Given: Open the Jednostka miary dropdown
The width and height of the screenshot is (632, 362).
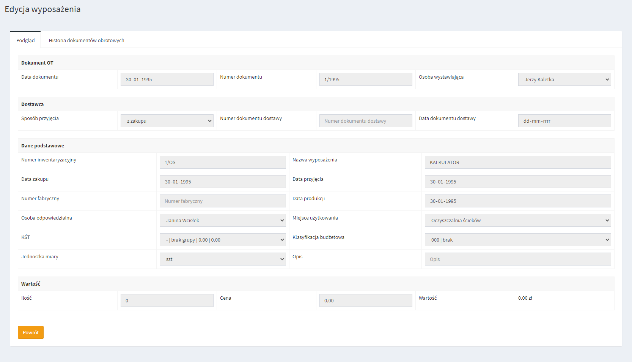Looking at the screenshot, I should coord(223,259).
